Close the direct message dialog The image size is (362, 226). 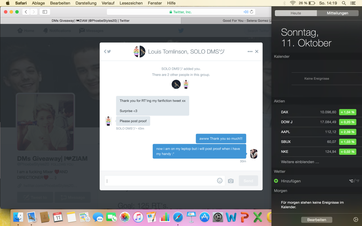point(257,52)
